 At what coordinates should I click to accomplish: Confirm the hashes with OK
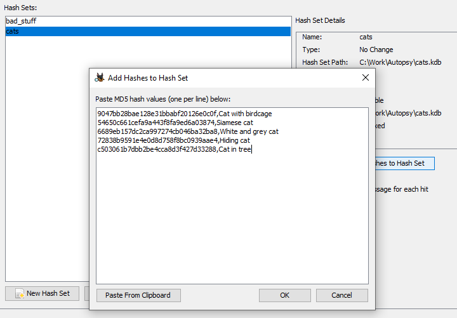click(x=284, y=295)
